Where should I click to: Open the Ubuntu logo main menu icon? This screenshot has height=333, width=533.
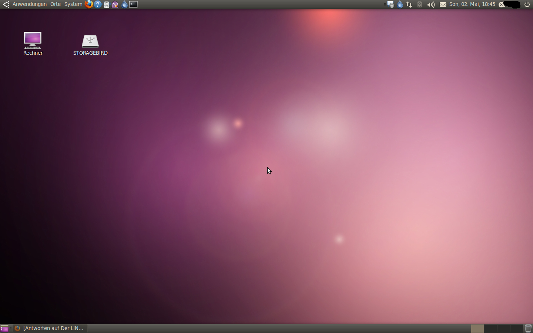[6, 4]
